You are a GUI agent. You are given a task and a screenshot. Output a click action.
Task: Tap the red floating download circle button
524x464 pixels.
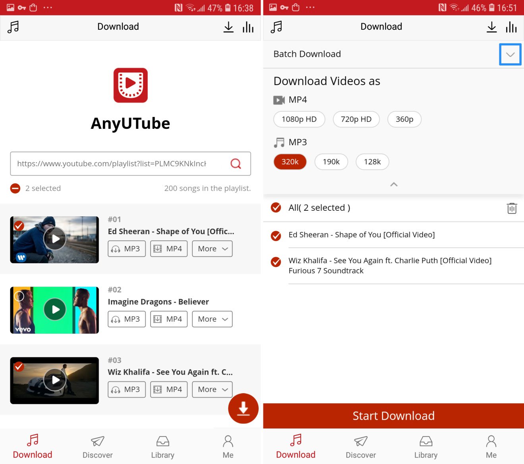[243, 408]
